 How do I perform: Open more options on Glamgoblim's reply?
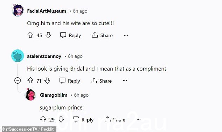[139, 119]
